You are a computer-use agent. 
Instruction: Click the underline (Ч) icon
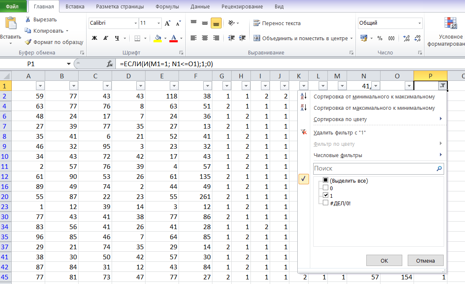click(117, 38)
